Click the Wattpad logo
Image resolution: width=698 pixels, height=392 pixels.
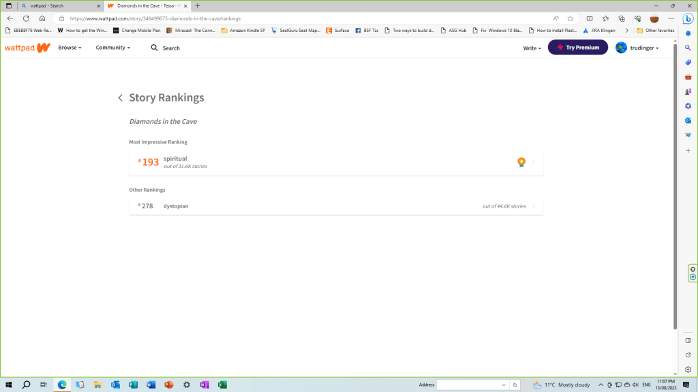27,48
